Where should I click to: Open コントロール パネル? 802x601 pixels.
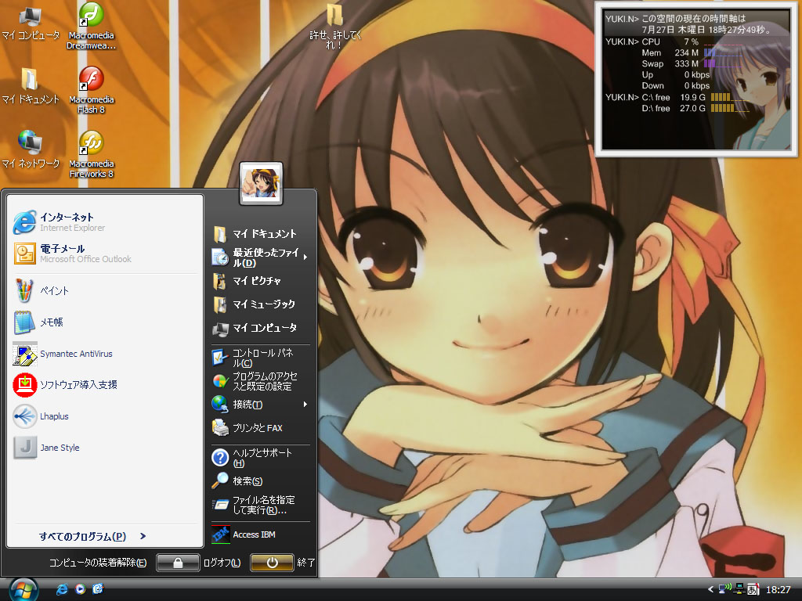pyautogui.click(x=260, y=358)
